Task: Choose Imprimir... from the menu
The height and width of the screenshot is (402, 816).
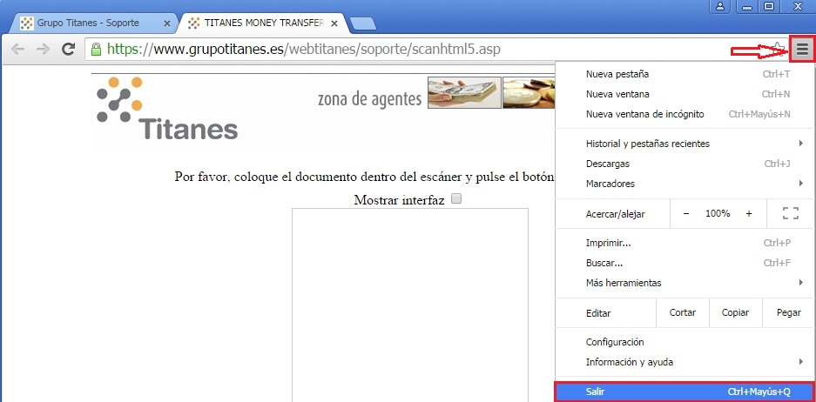Action: pos(684,243)
